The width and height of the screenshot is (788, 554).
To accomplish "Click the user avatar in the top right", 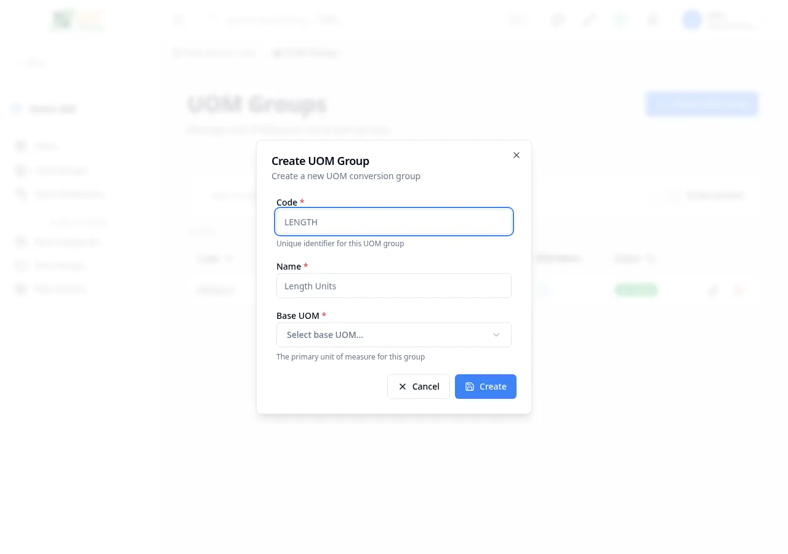I will [x=691, y=20].
